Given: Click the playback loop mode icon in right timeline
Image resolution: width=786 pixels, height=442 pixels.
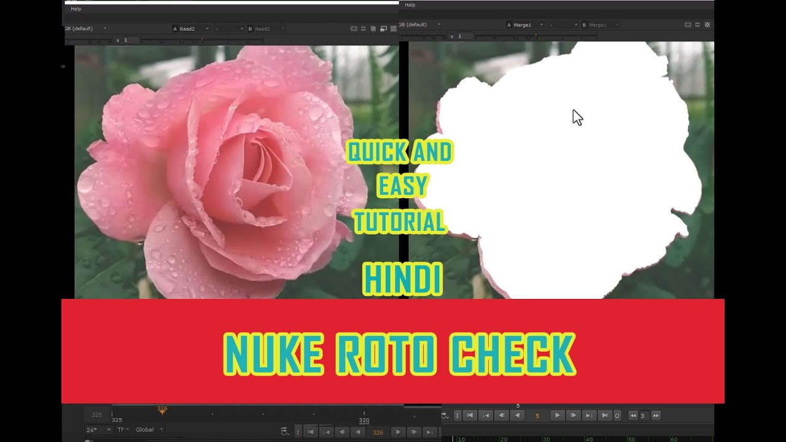Looking at the screenshot, I should tap(445, 416).
